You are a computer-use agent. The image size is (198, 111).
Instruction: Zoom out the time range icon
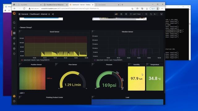coord(146,14)
